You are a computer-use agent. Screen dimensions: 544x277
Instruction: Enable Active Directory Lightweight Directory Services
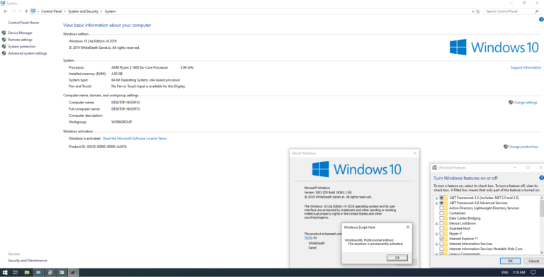click(x=441, y=208)
